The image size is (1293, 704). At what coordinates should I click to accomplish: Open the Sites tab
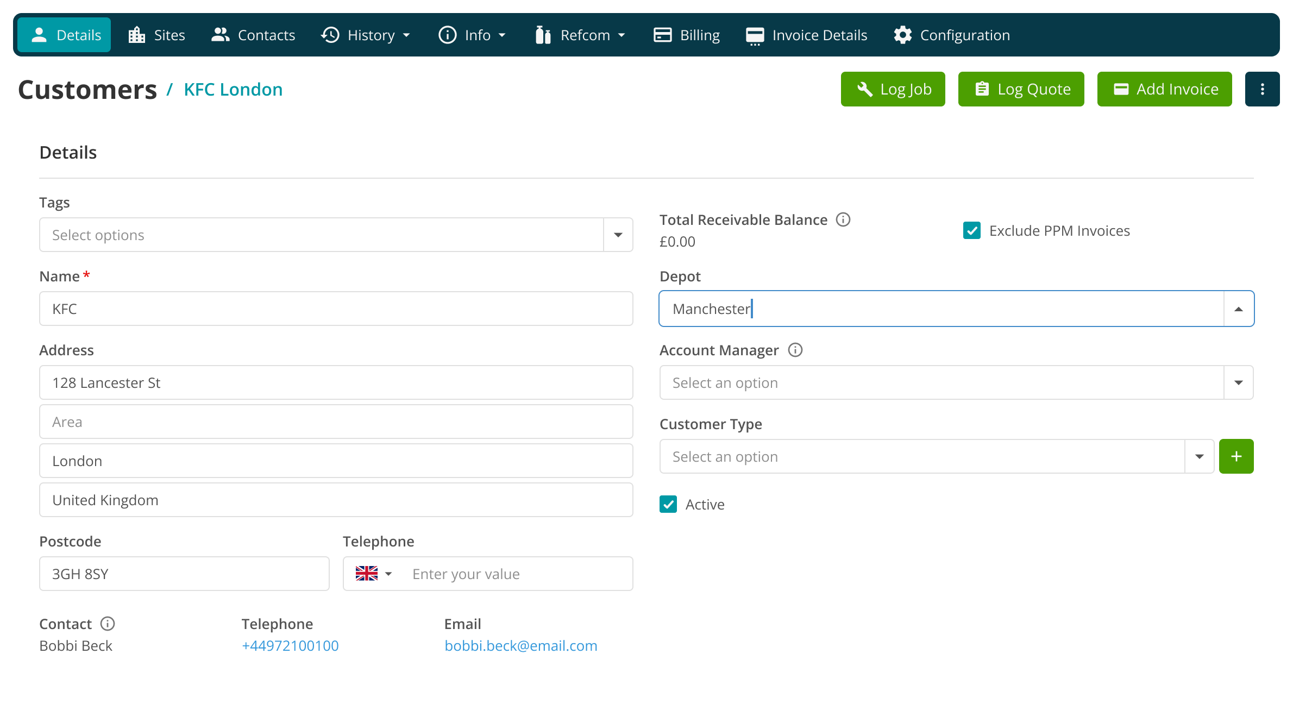[x=156, y=35]
